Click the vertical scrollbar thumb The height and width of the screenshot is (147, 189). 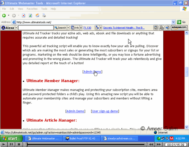pos(186,72)
